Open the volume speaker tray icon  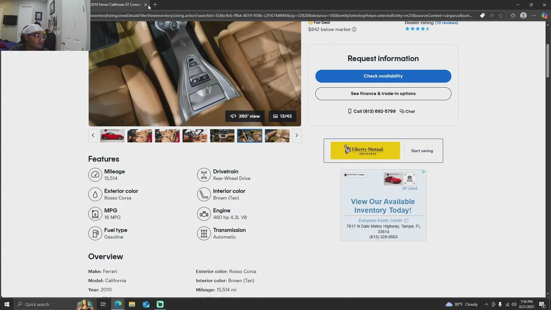514,304
